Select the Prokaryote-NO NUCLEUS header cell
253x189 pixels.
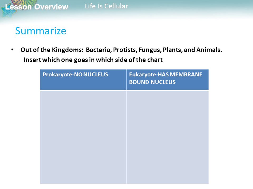pyautogui.click(x=83, y=80)
